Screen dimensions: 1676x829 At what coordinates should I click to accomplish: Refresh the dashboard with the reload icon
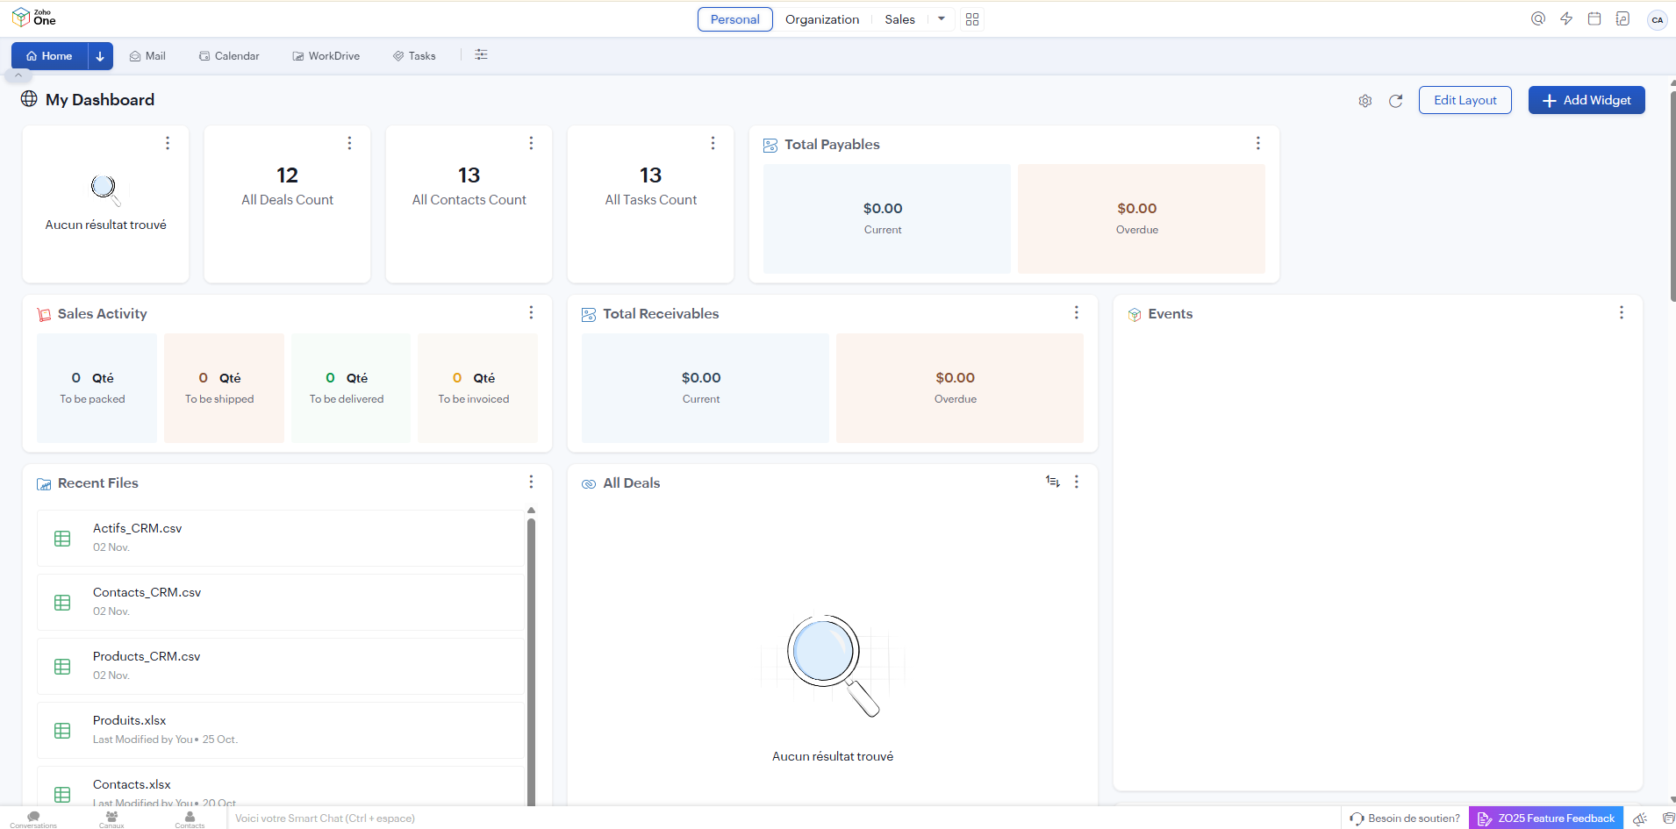pyautogui.click(x=1395, y=101)
